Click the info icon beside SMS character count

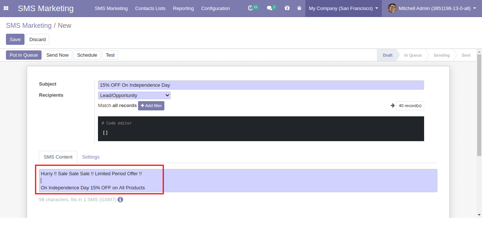tap(120, 200)
